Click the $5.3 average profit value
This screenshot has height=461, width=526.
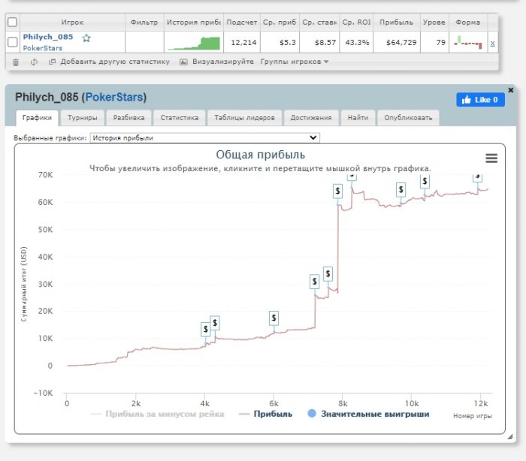click(x=288, y=43)
